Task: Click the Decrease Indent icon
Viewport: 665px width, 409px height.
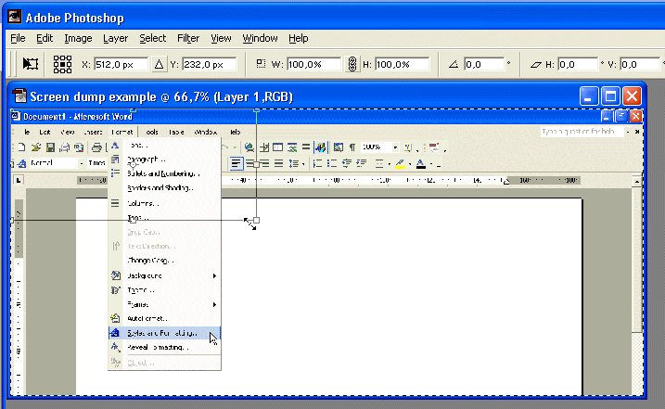Action: click(x=346, y=163)
